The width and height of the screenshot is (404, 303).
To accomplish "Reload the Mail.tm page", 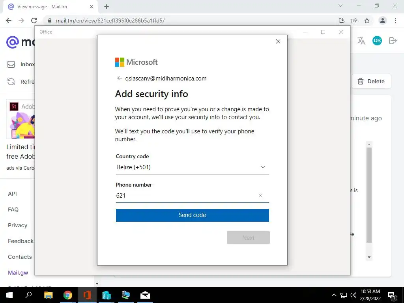I will coord(34,21).
